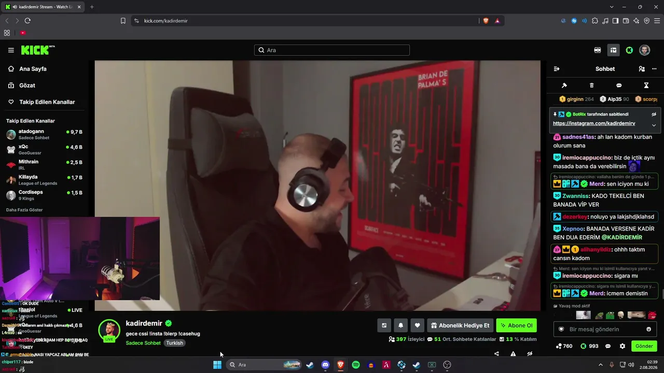This screenshot has width=664, height=373.
Task: Send message with the Gönder button
Action: click(x=644, y=346)
